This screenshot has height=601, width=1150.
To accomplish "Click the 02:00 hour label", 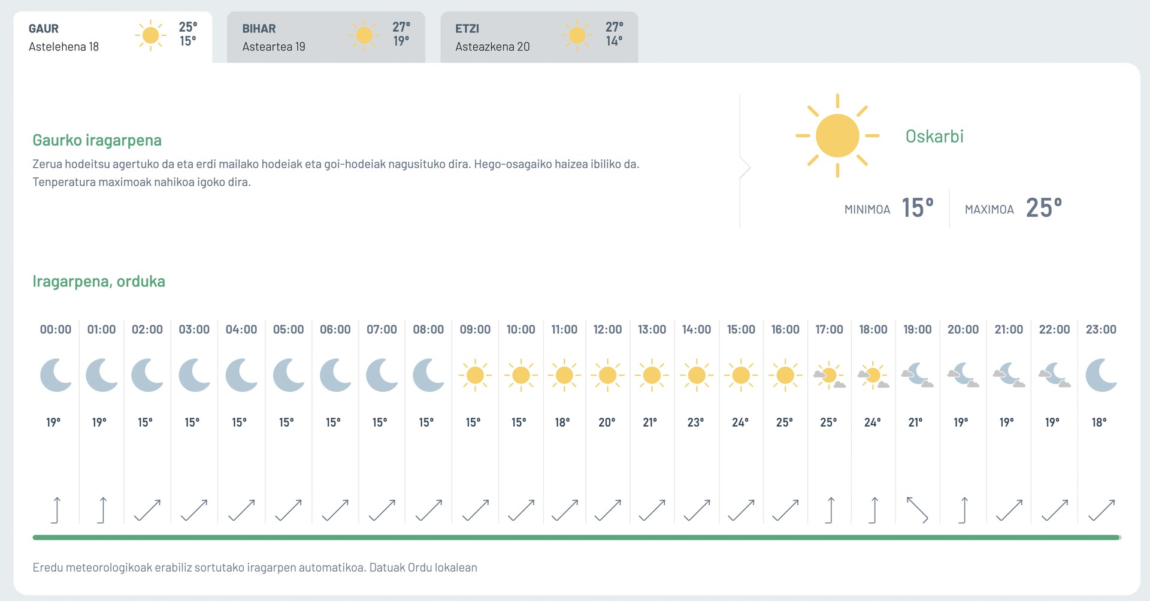I will point(147,330).
